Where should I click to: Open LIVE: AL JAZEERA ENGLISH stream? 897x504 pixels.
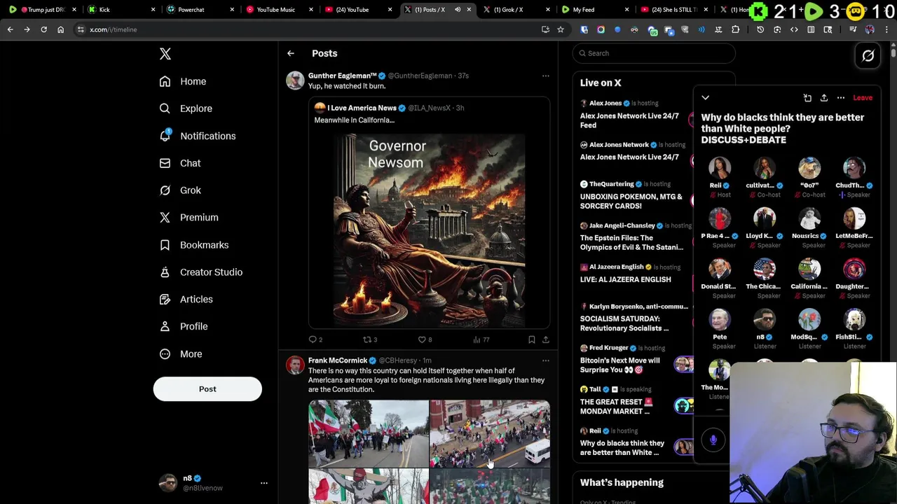coord(625,279)
